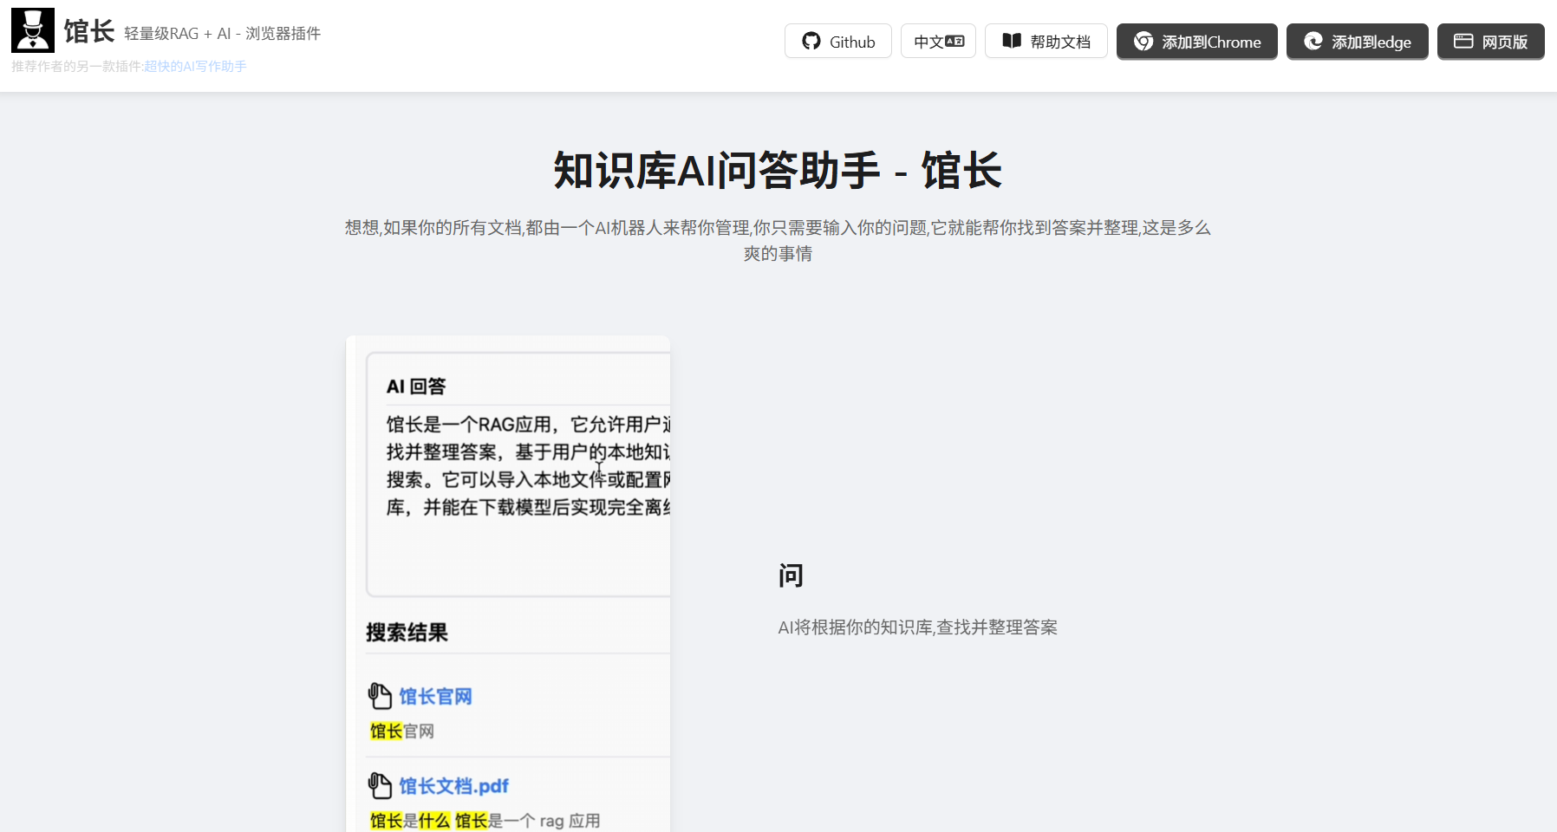
Task: Click the highlighted 馆长官网 snippet text
Action: point(402,731)
